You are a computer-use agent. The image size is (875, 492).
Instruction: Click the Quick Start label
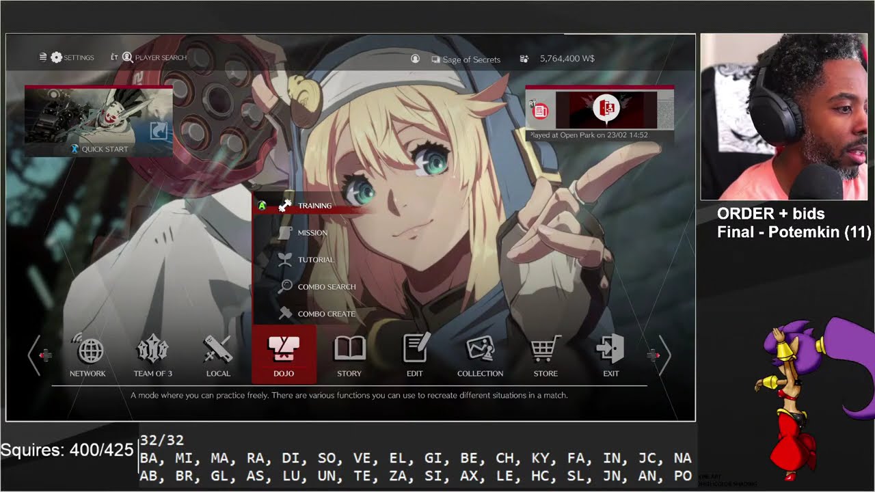(105, 149)
